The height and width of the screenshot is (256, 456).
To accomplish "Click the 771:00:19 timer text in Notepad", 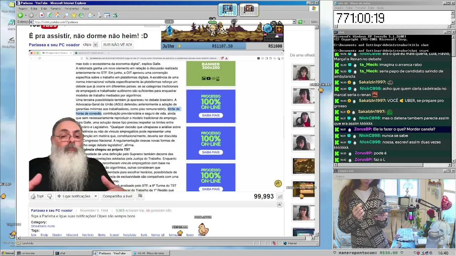I will [x=360, y=18].
